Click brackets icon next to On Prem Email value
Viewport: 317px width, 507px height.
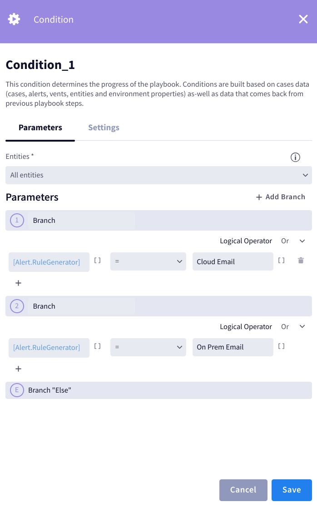[281, 346]
